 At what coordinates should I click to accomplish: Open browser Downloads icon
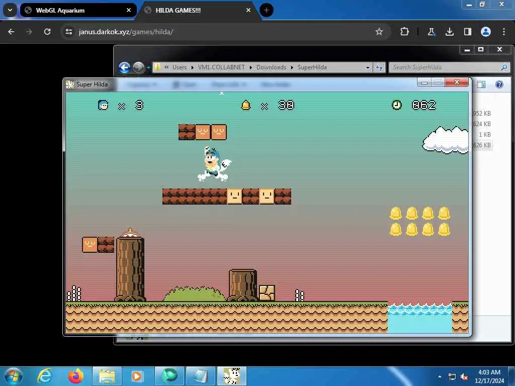(449, 32)
